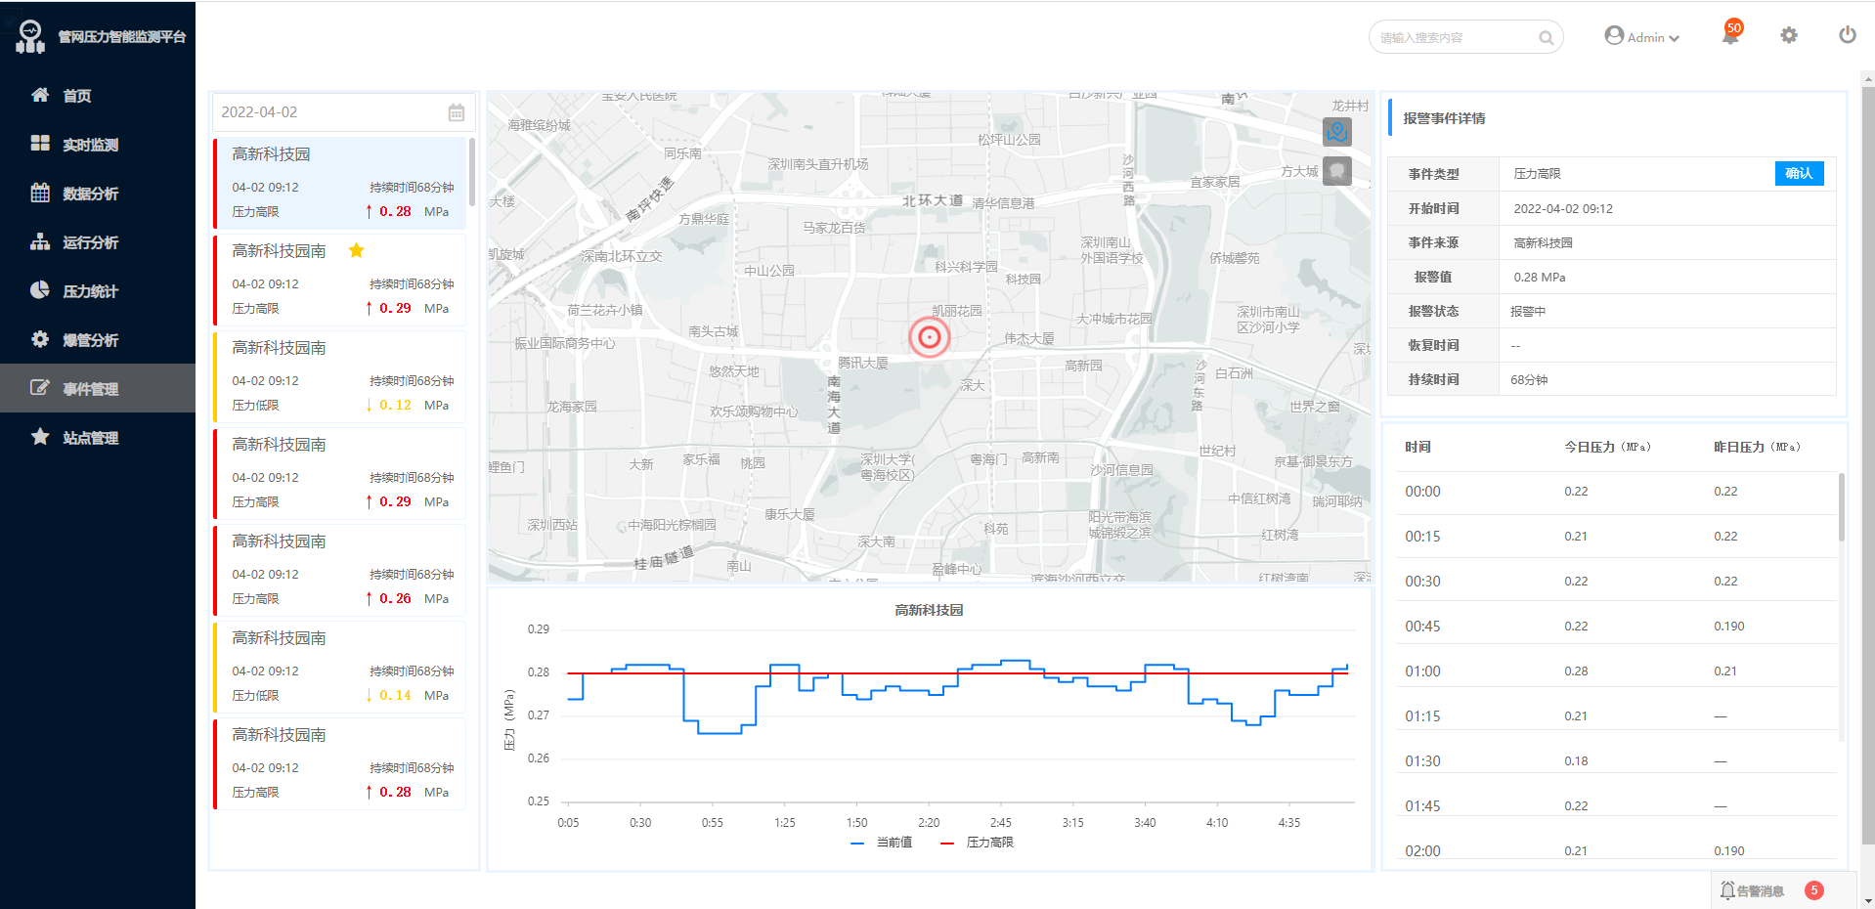This screenshot has height=909, width=1875.
Task: Click the 高新科技园 chart title
Action: (x=929, y=610)
